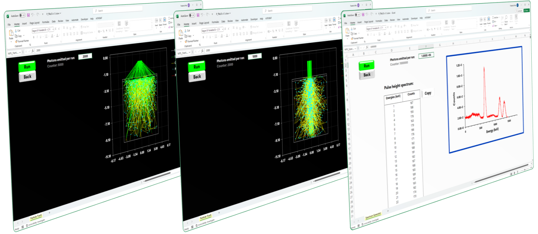Click the Save icon in the right window title bar
The height and width of the screenshot is (234, 538).
pos(363,14)
